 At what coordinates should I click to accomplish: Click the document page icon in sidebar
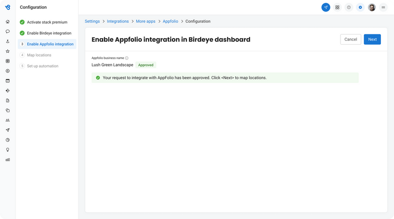click(8, 100)
